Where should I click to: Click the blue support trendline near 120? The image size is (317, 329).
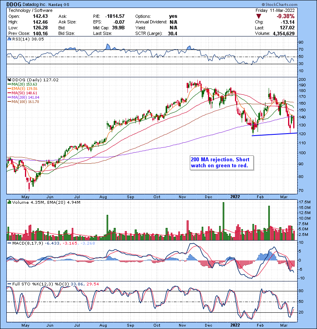[x=275, y=134]
